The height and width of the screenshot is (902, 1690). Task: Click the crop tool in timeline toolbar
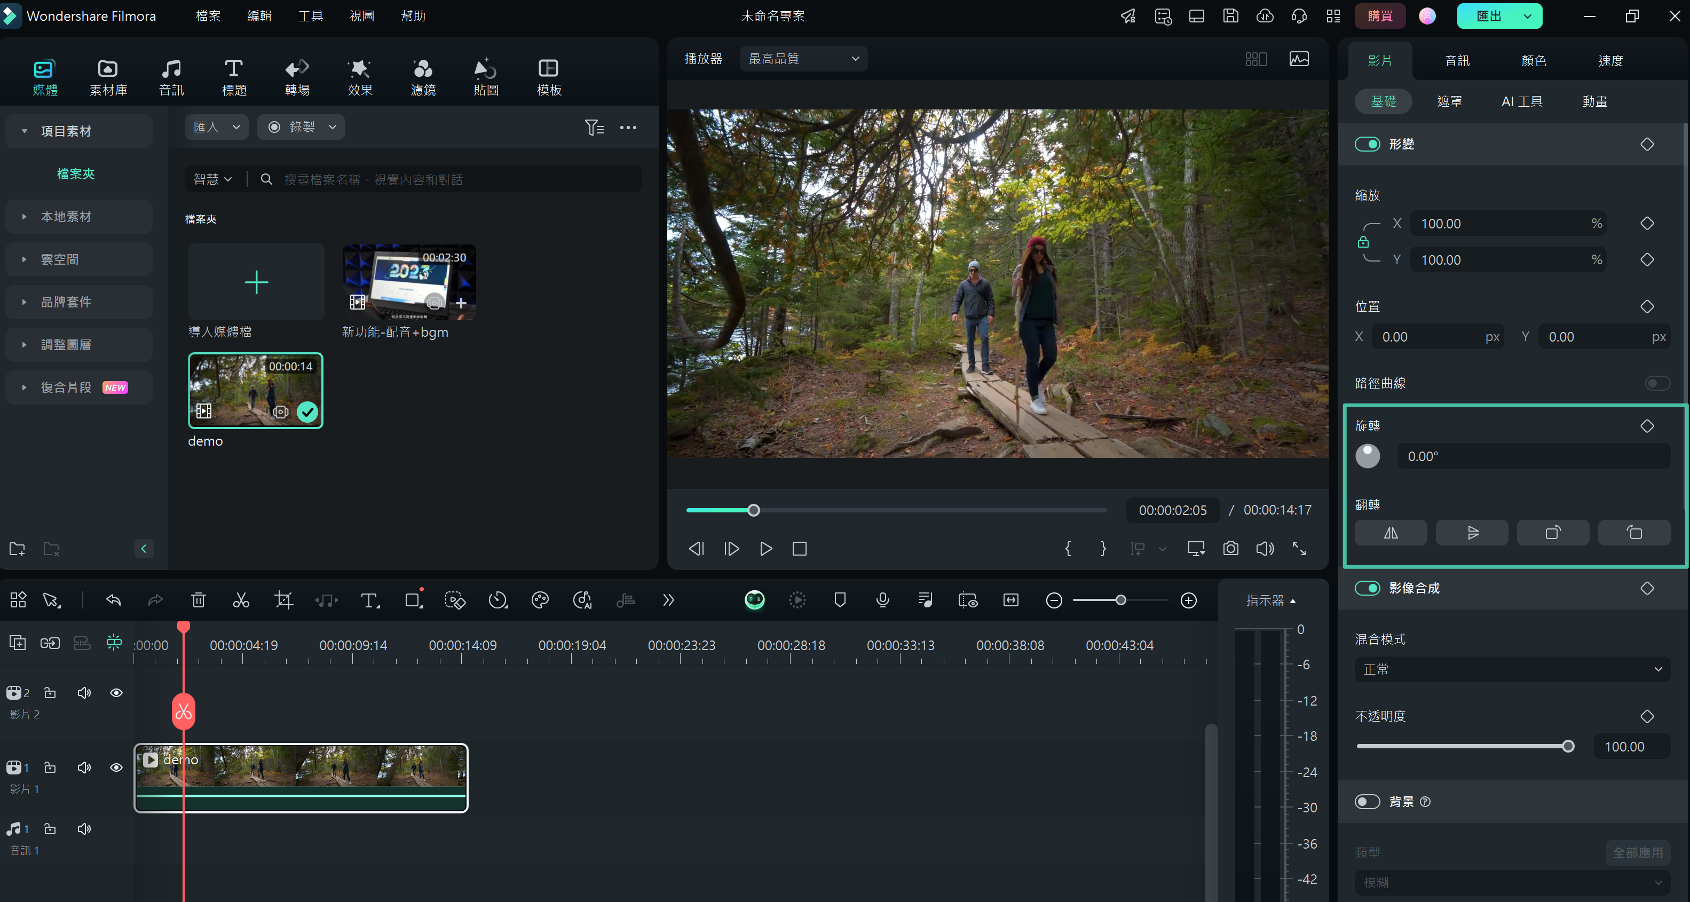tap(283, 600)
